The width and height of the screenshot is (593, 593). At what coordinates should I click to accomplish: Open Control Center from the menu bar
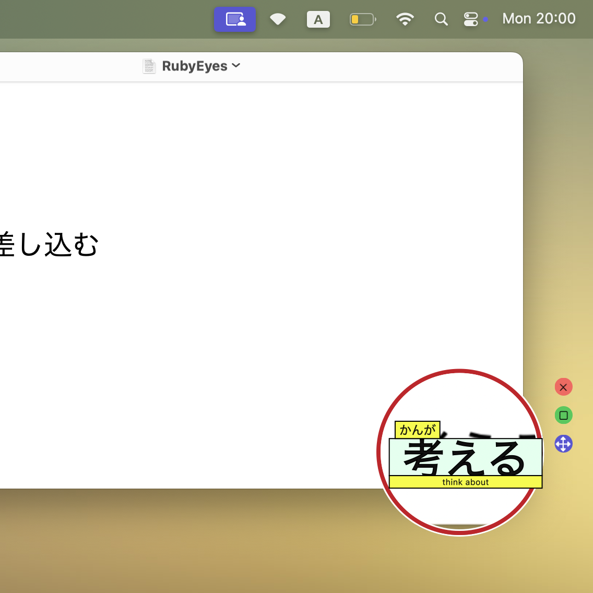[x=471, y=20]
